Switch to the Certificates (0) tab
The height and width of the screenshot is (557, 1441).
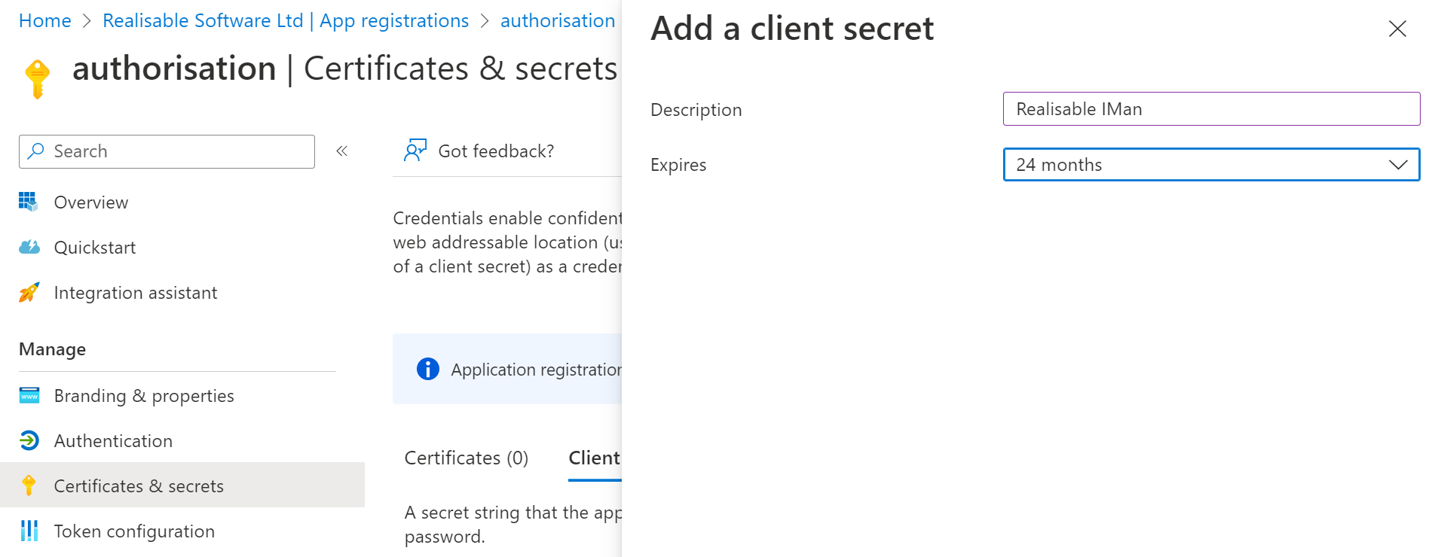click(467, 458)
